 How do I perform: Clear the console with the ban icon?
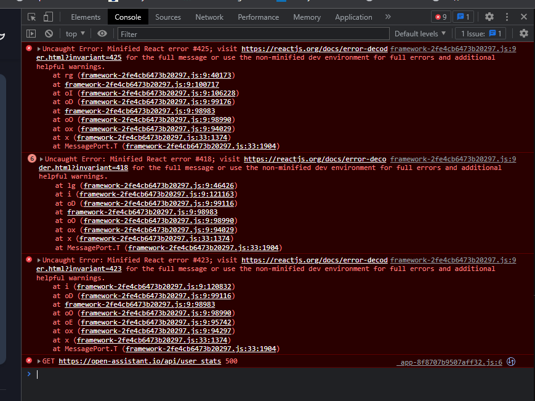click(49, 33)
